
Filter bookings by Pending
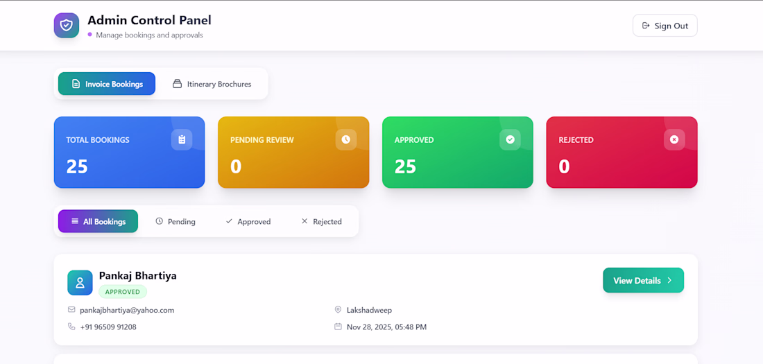[x=175, y=221]
